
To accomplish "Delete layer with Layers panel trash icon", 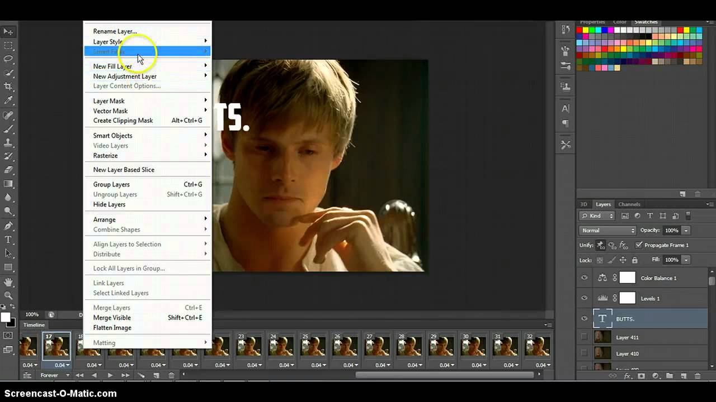I will pyautogui.click(x=698, y=376).
